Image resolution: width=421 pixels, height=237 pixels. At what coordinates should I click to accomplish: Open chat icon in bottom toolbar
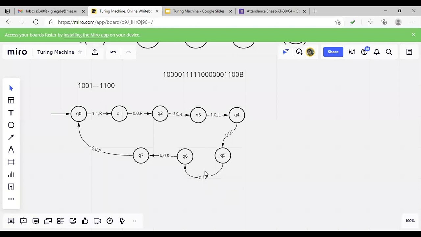(48, 221)
